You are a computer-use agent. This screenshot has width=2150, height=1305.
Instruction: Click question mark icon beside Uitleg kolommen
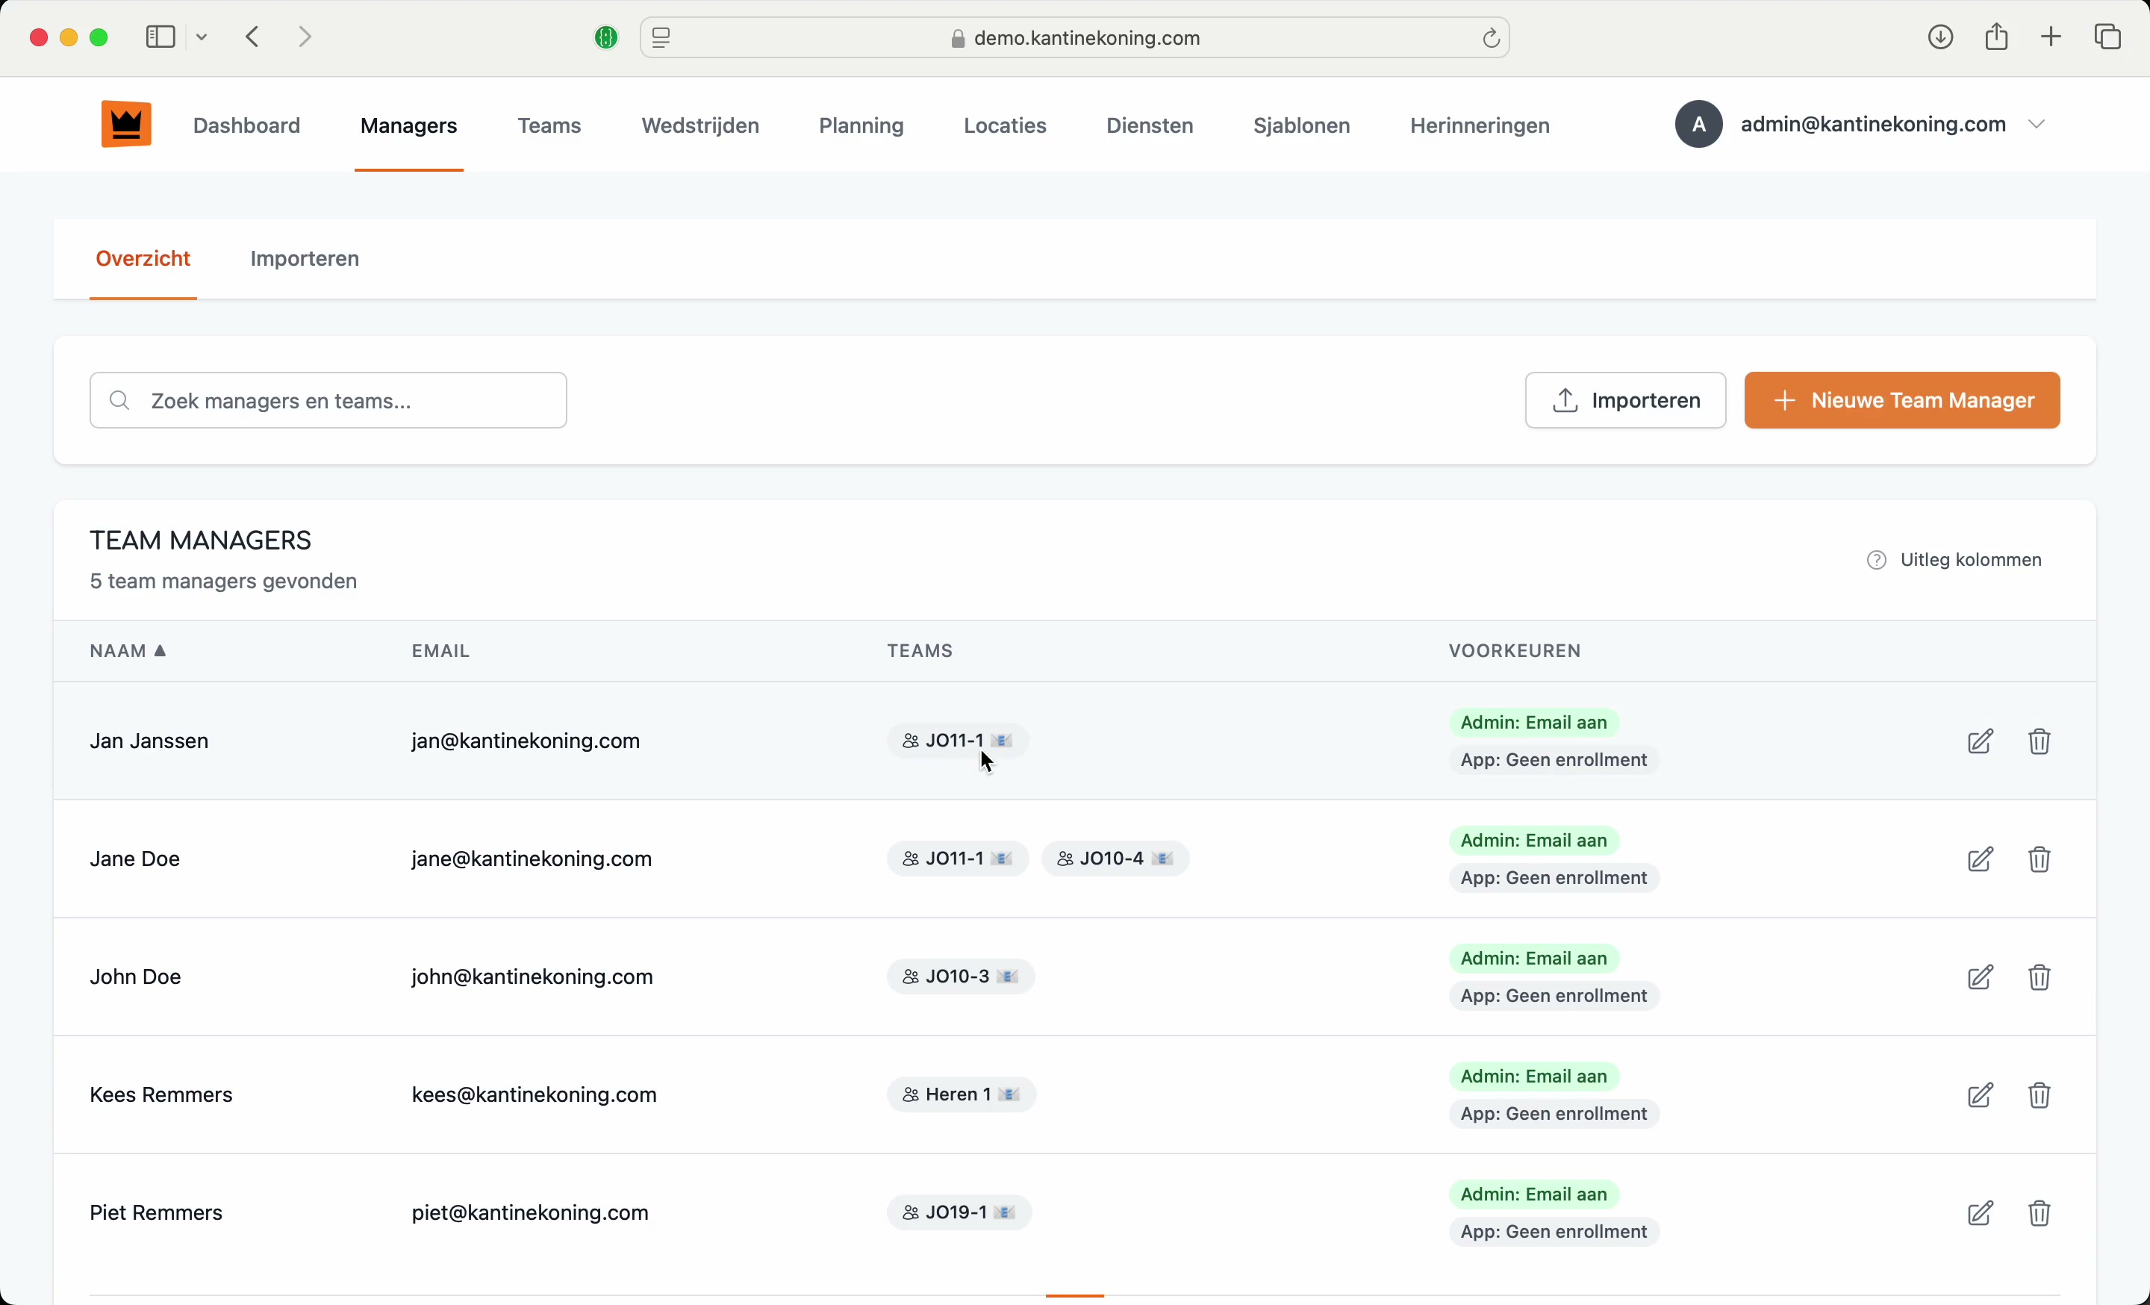pos(1877,560)
